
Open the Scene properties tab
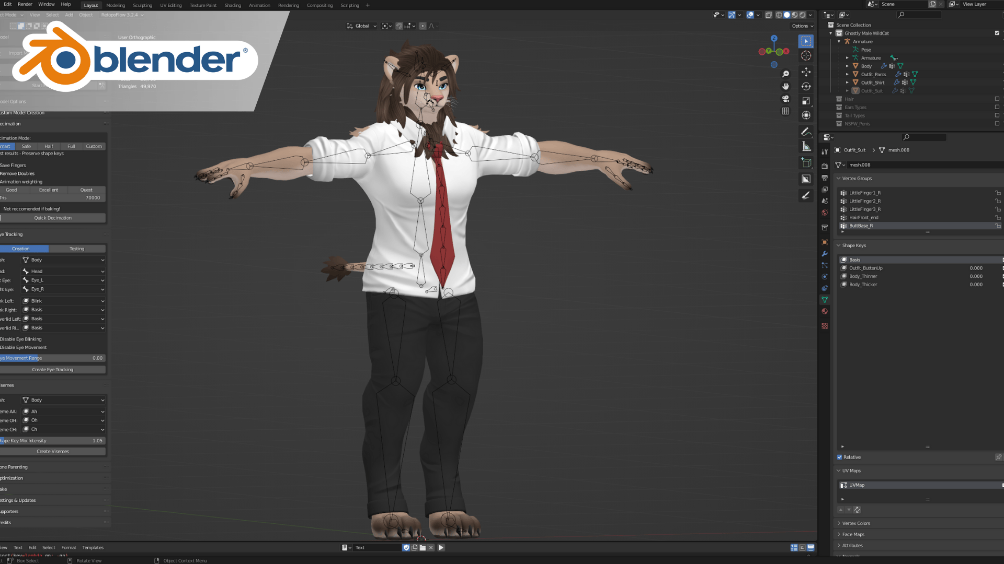(x=825, y=201)
